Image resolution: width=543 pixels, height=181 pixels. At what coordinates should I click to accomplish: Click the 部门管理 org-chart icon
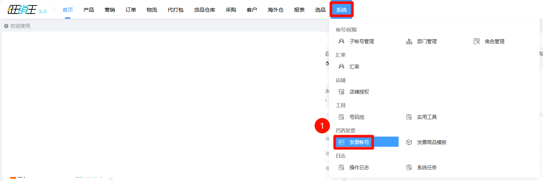coord(409,41)
